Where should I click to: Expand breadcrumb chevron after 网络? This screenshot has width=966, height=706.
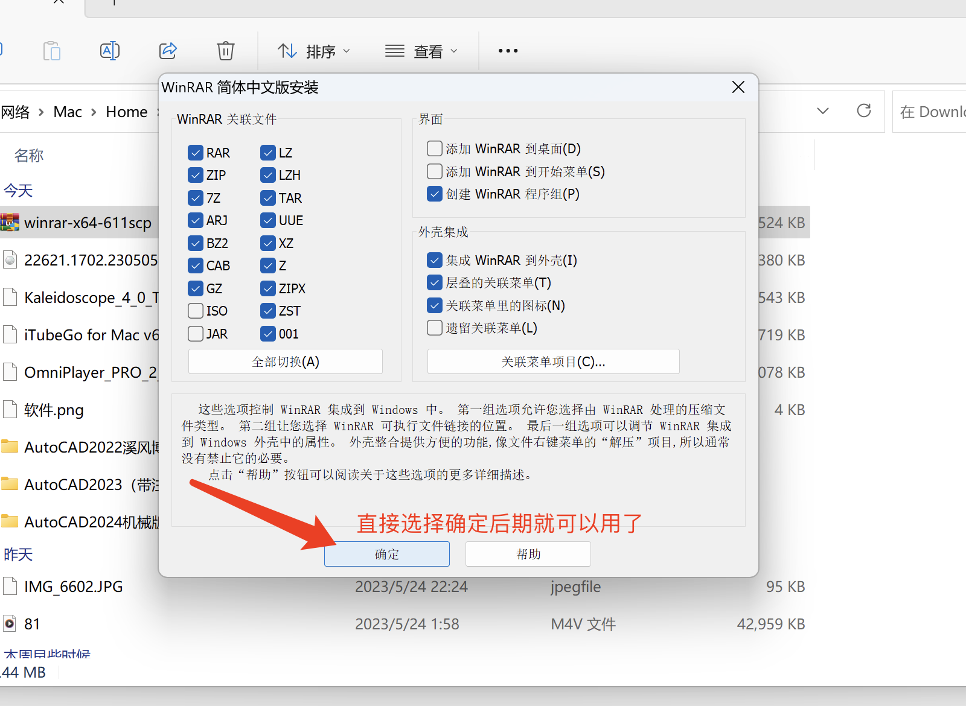point(41,112)
